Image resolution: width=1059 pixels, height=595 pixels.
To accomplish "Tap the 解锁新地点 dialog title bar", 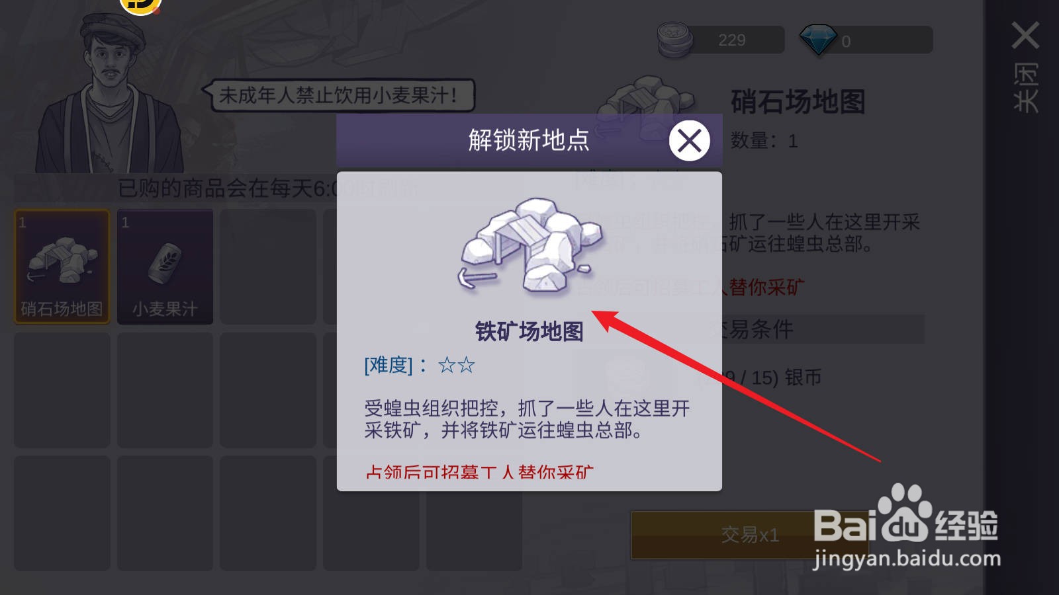I will [529, 140].
